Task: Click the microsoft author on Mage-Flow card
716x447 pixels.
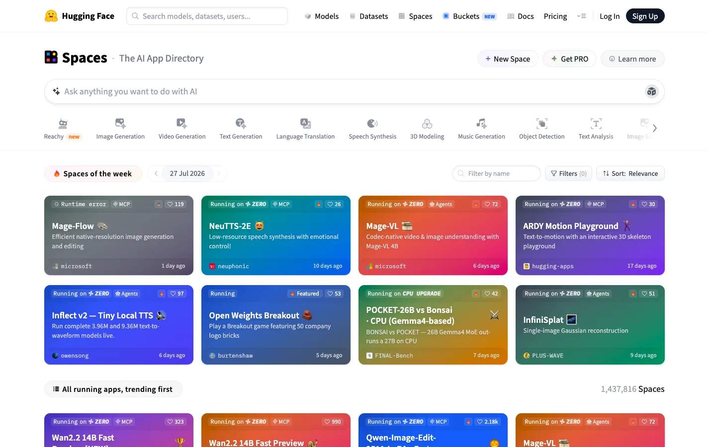Action: tap(72, 266)
